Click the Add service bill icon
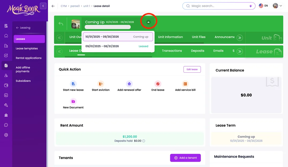Screen dimensions: 288x167 [x=185, y=84]
